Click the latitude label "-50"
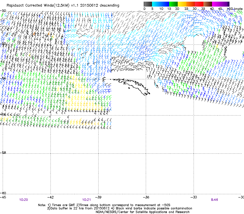 coord(3,11)
